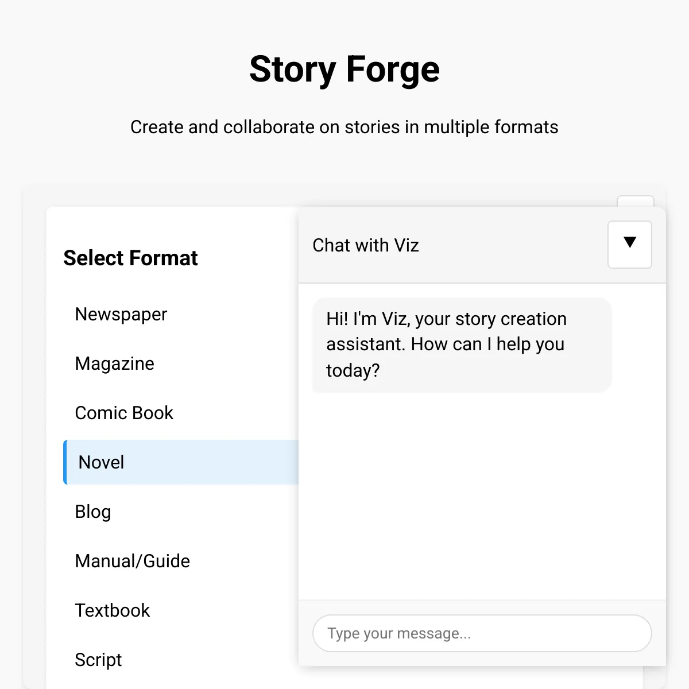Screen dimensions: 689x689
Task: Click the Story Forge page title
Action: 344,69
